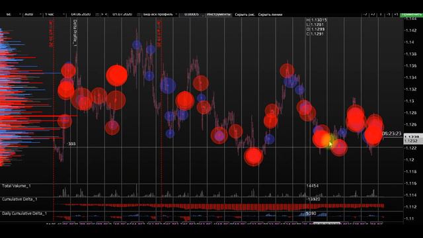Click the green Применить button
Viewport: 423px width, 238px height.
411,15
